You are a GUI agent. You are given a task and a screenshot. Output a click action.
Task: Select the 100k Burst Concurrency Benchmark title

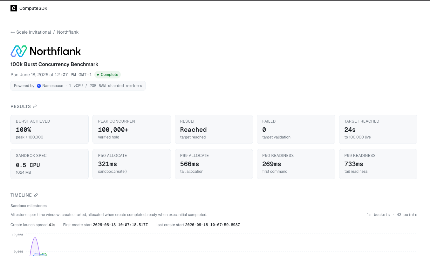(54, 64)
